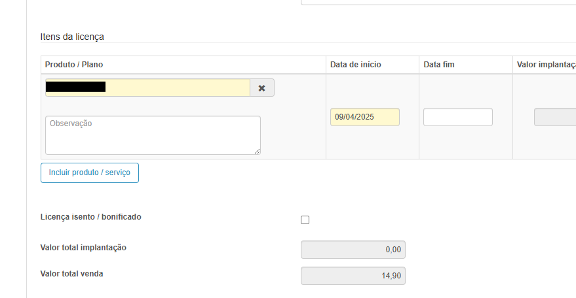Clear the selected product with X button
Viewport: 576px width, 298px height.
pyautogui.click(x=262, y=88)
